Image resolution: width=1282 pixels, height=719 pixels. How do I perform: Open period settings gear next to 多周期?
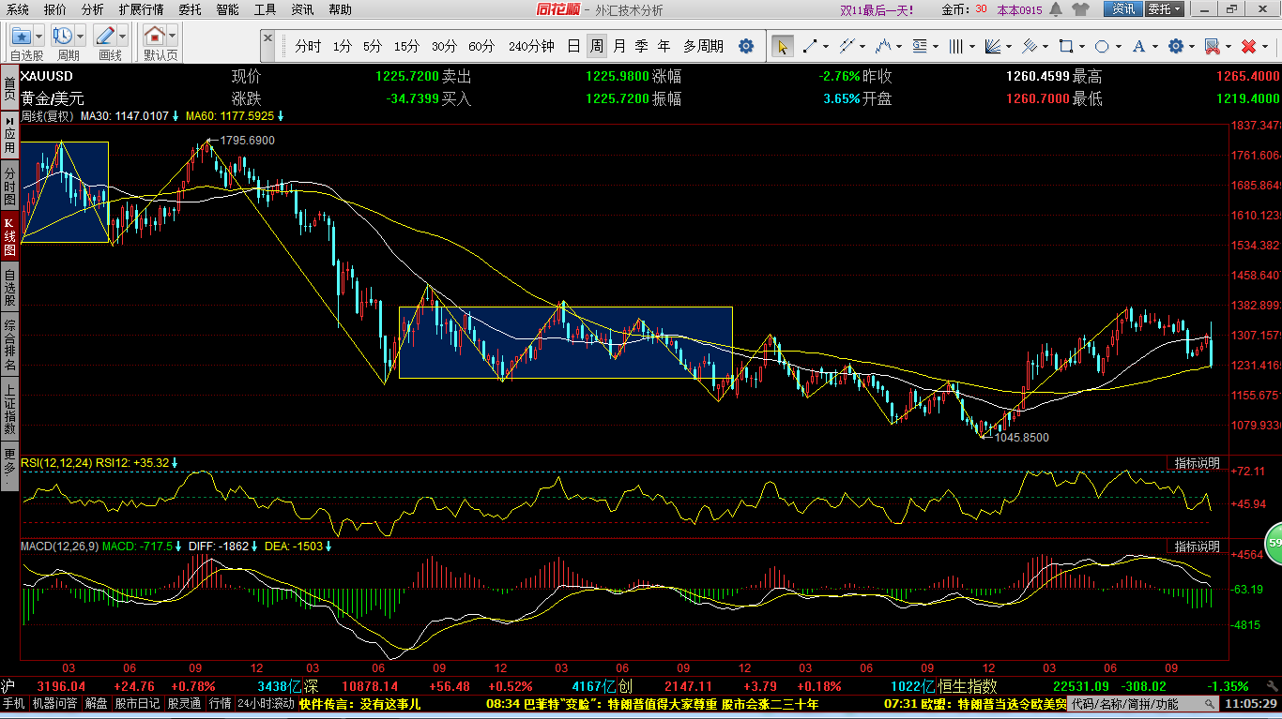coord(746,46)
